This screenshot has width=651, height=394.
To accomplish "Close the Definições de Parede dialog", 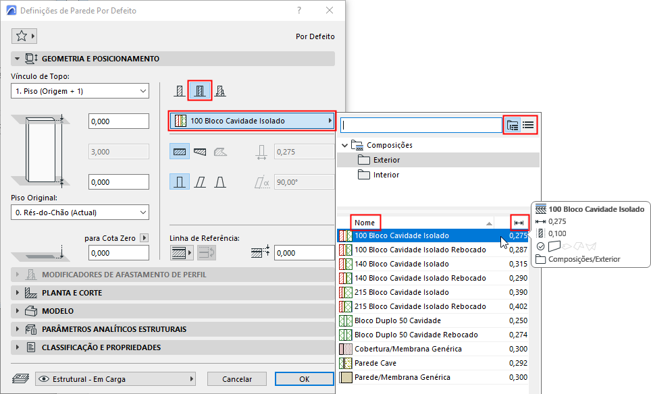I will [330, 10].
